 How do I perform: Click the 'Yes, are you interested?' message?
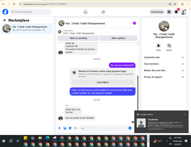(x=122, y=65)
